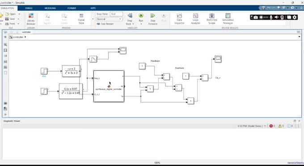Click Fit to View in the canvas palette
The image size is (304, 166).
[5, 50]
